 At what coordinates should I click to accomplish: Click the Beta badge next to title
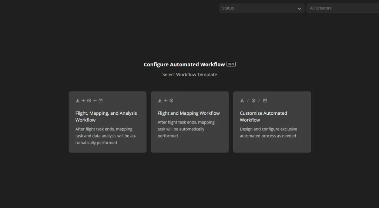pos(231,64)
